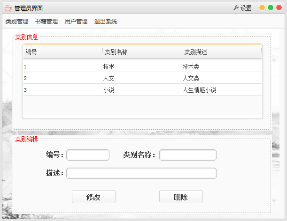Select the table cell 人生情感小说
This screenshot has height=221, width=287.
coord(199,90)
